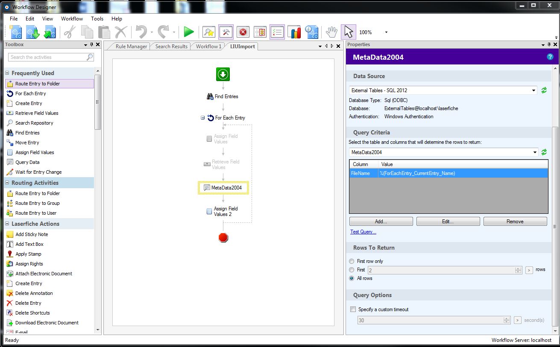Click the New Workflow toolbar icon

tap(16, 32)
